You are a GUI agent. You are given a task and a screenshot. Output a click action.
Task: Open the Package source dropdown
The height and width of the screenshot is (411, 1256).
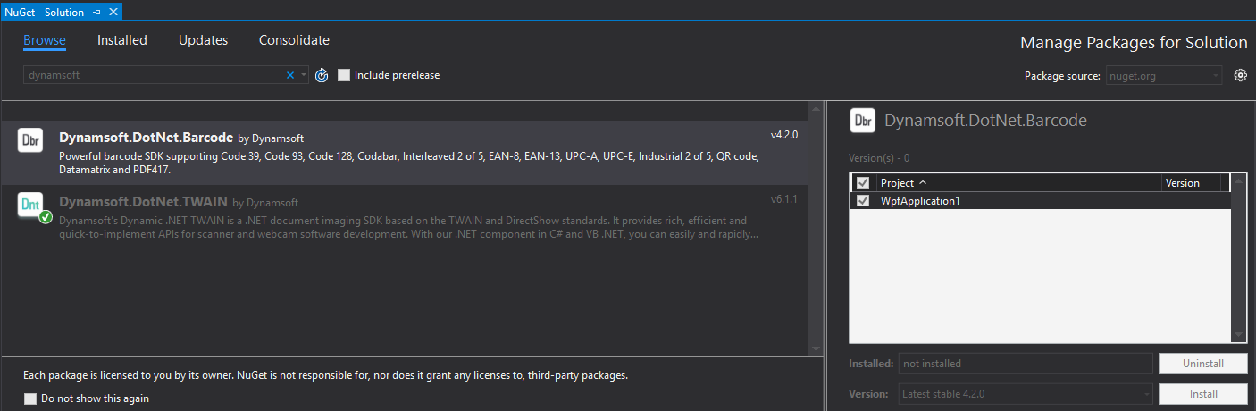(1164, 76)
